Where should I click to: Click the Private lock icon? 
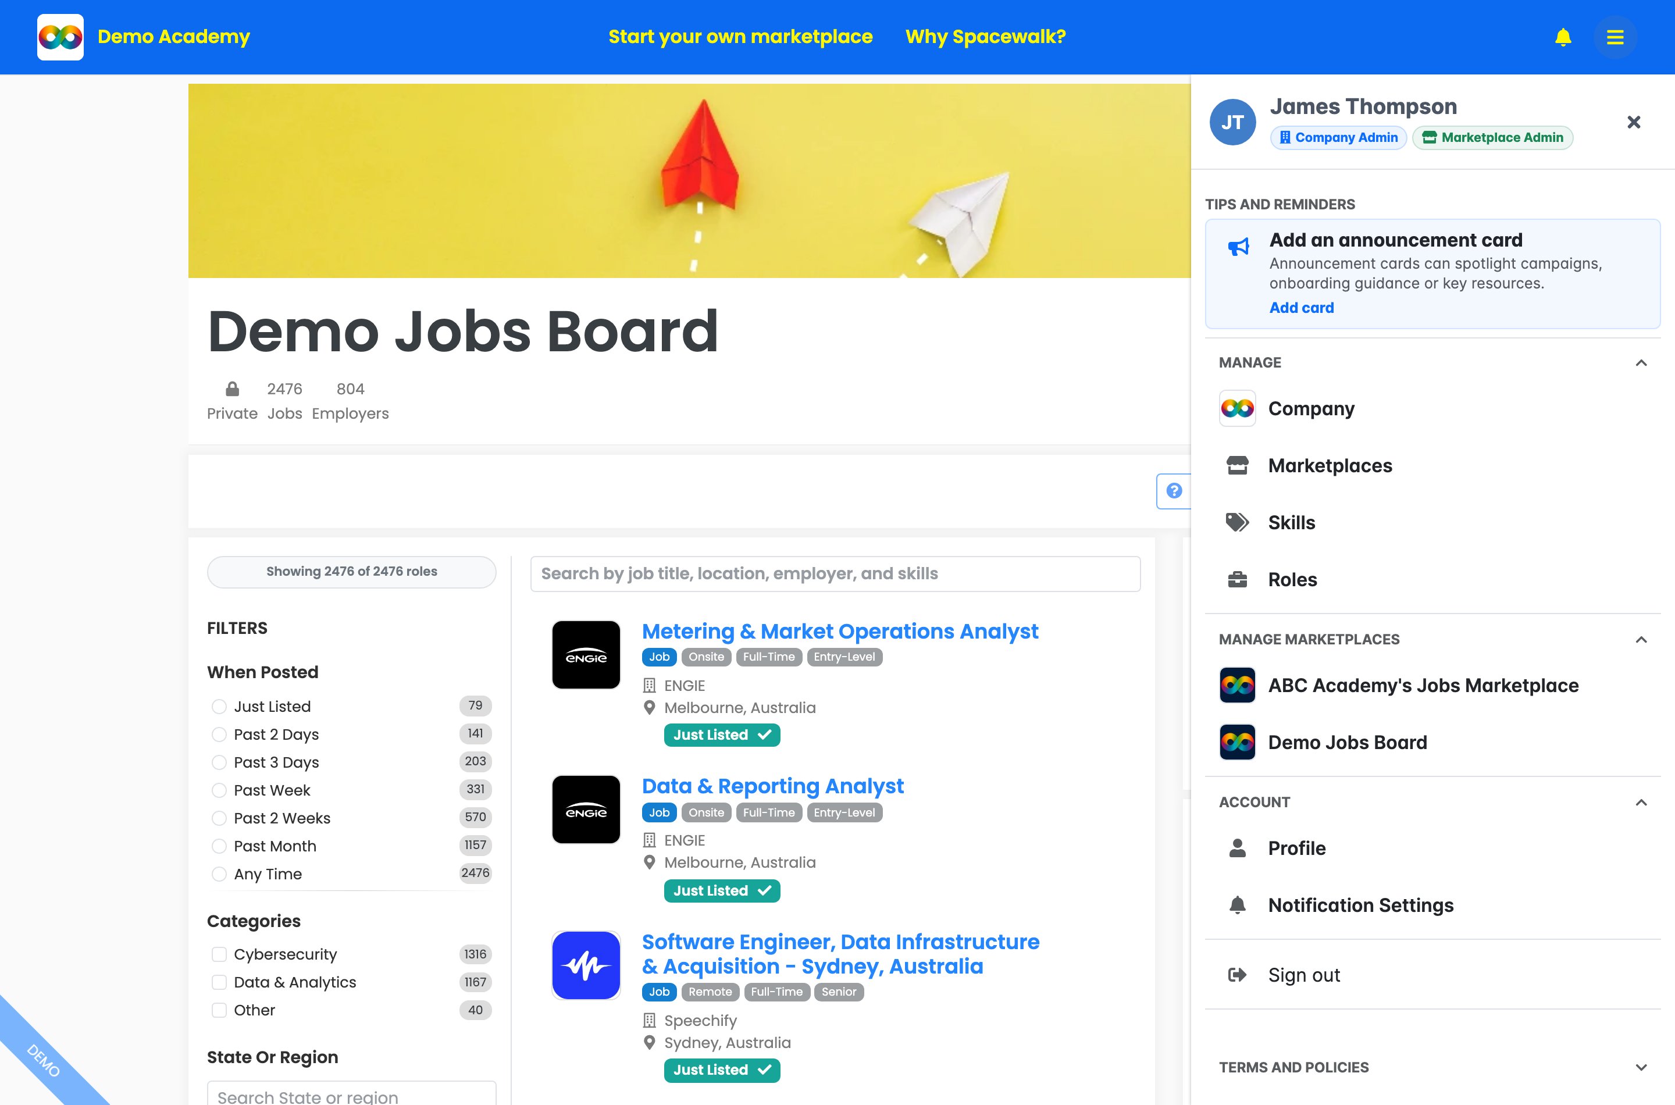tap(232, 389)
